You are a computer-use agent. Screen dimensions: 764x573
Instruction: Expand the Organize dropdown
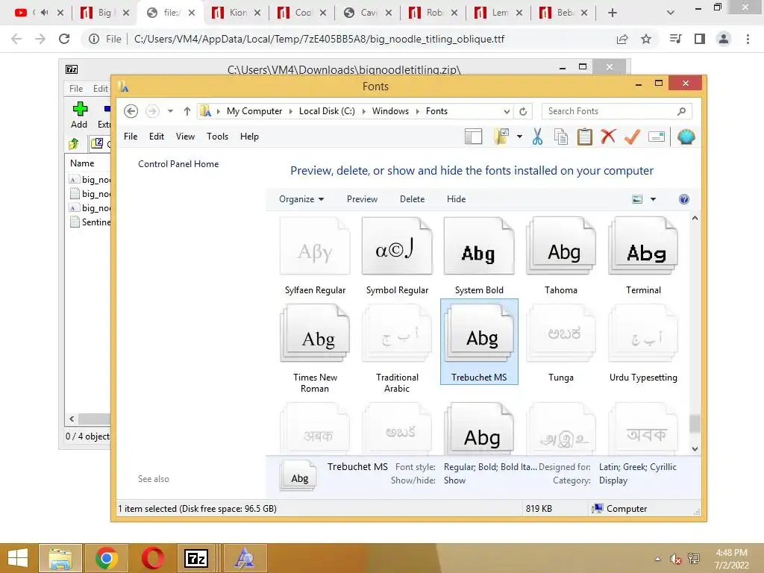pyautogui.click(x=301, y=198)
